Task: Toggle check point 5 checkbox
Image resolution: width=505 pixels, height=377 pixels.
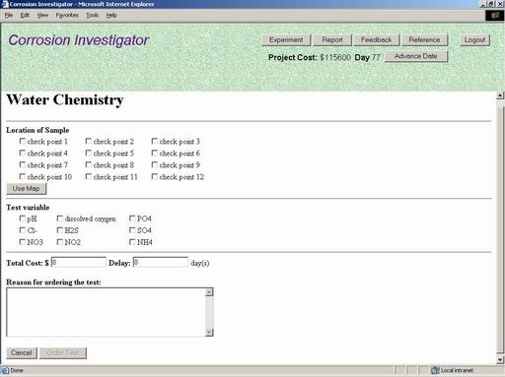Action: pyautogui.click(x=89, y=153)
